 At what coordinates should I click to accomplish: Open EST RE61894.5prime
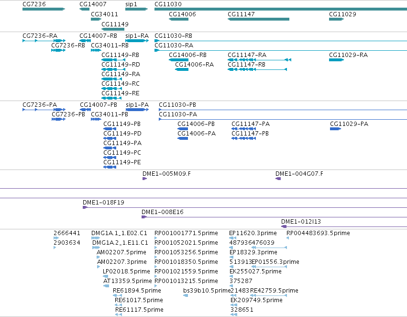(x=137, y=291)
